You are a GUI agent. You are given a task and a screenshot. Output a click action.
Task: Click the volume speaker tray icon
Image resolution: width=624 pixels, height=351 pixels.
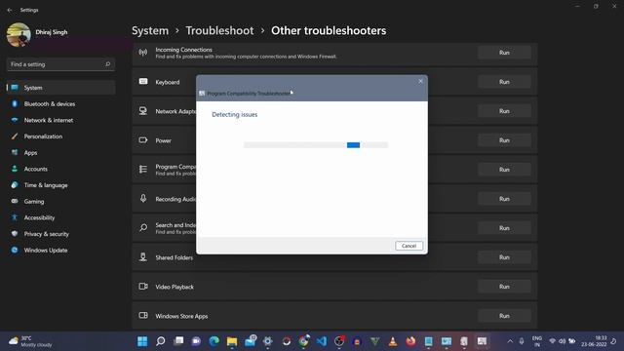[562, 341]
